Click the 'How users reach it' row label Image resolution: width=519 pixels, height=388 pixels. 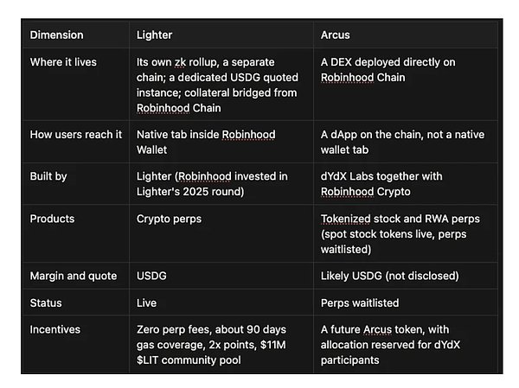(x=76, y=135)
